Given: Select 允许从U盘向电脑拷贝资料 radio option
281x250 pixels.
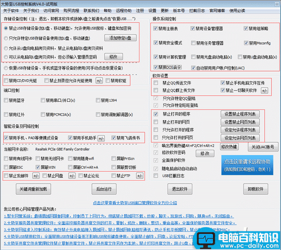Looking at the screenshot, I should (x=6, y=48).
